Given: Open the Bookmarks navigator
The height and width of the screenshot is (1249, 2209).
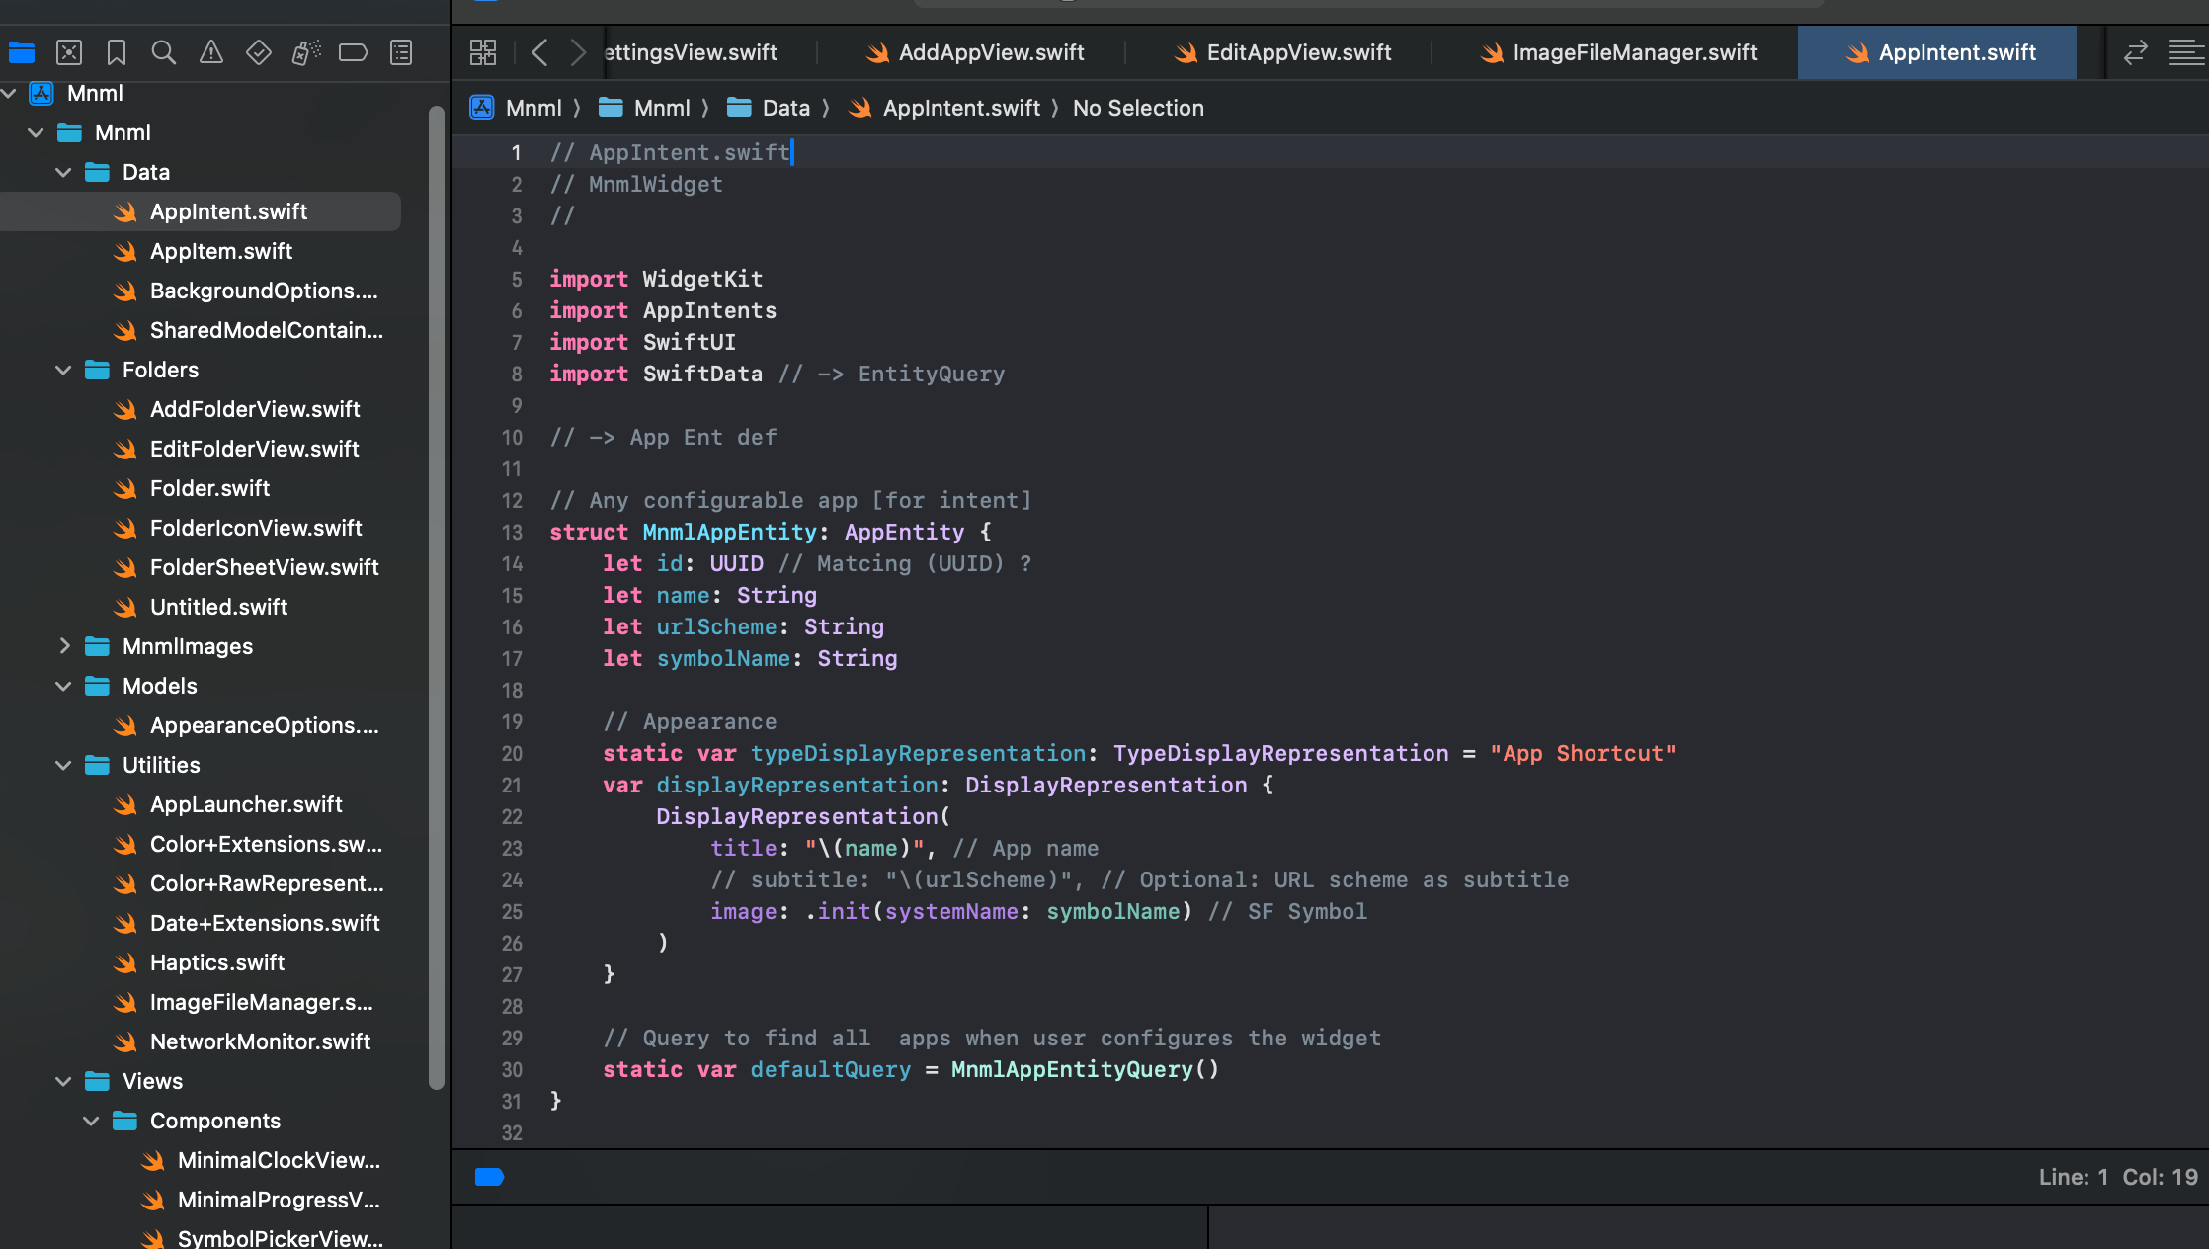Looking at the screenshot, I should 116,52.
